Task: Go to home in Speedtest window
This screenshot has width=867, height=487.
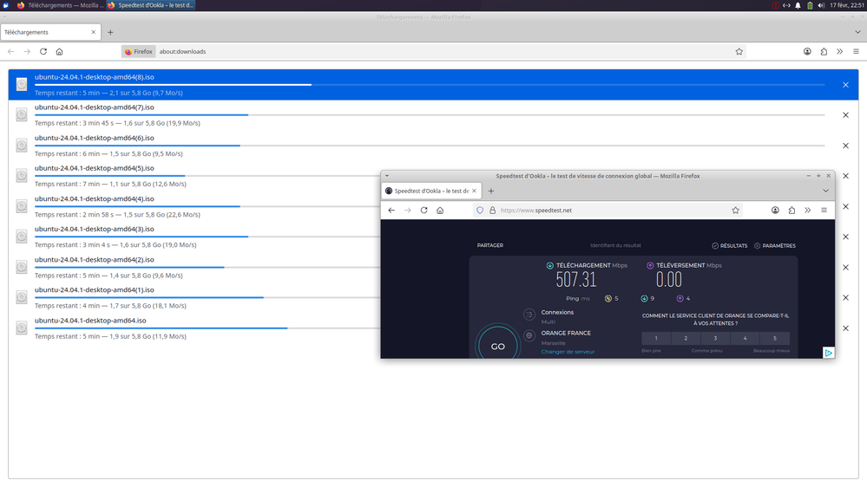Action: [440, 211]
